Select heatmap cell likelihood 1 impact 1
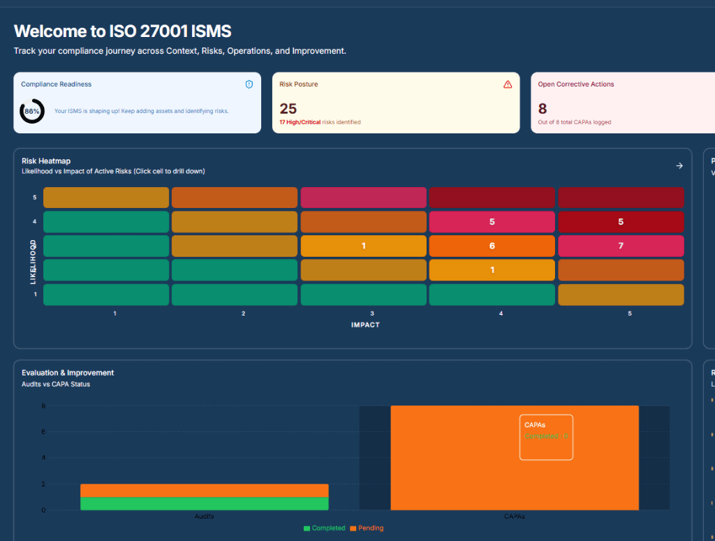The image size is (715, 541). 106,295
